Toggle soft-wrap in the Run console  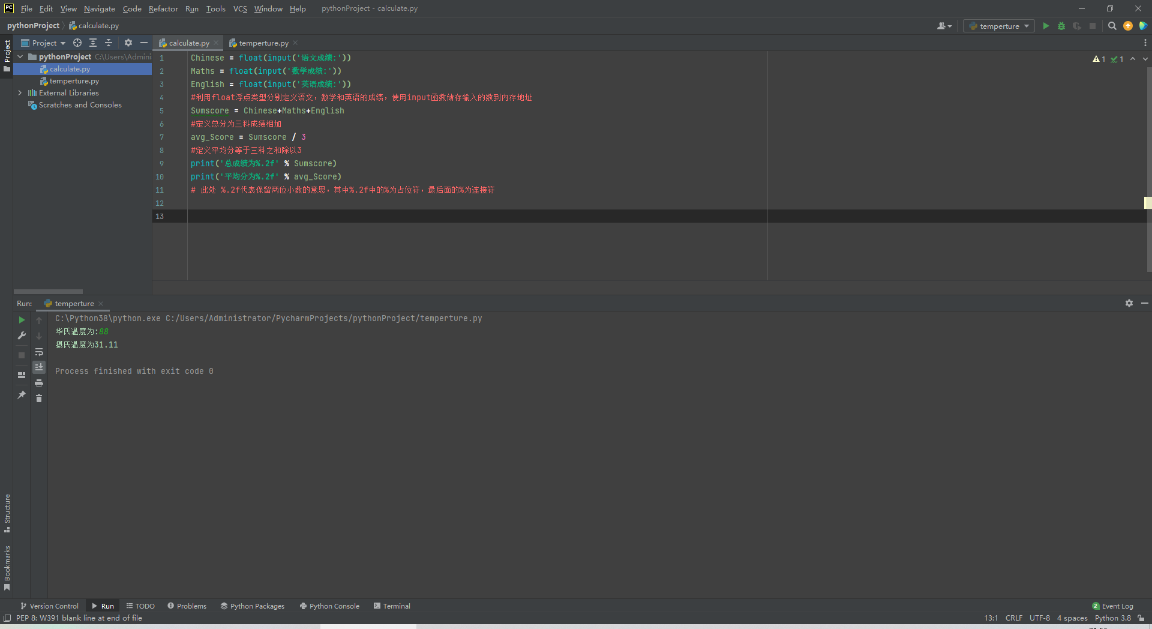point(39,352)
